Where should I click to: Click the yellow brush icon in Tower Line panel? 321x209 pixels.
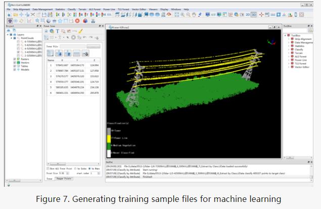click(81, 31)
